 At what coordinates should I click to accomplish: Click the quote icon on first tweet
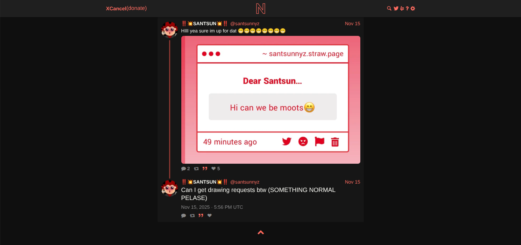(x=205, y=169)
